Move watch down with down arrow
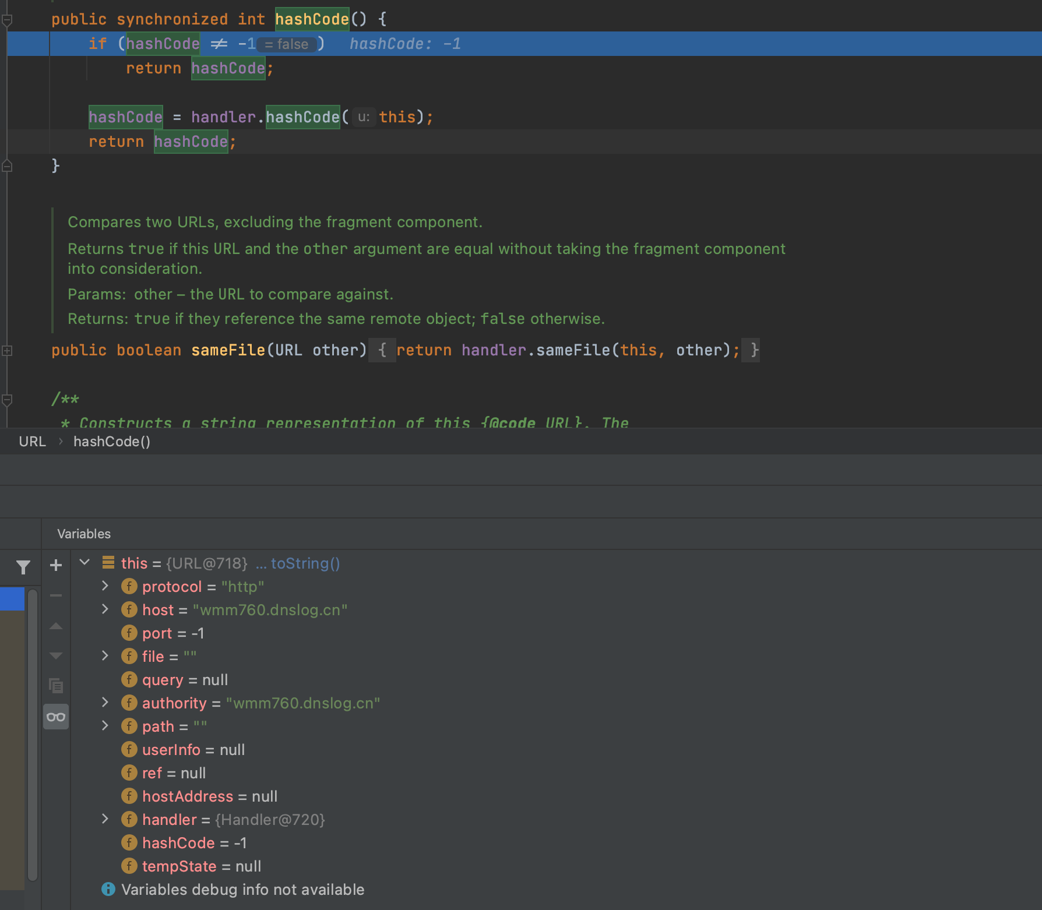The width and height of the screenshot is (1042, 910). click(x=56, y=656)
